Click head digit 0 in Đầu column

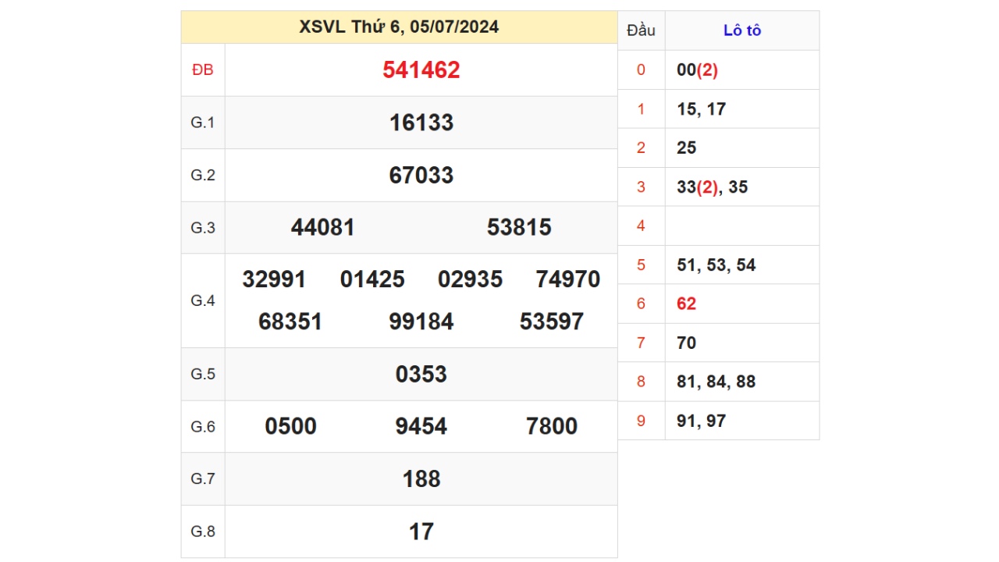(642, 70)
